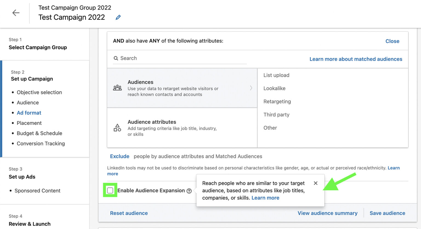
Task: Click the Audience attributes shapes icon
Action: coord(117,128)
